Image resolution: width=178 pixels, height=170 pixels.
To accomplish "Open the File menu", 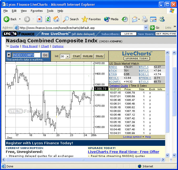I will (x=6, y=11).
